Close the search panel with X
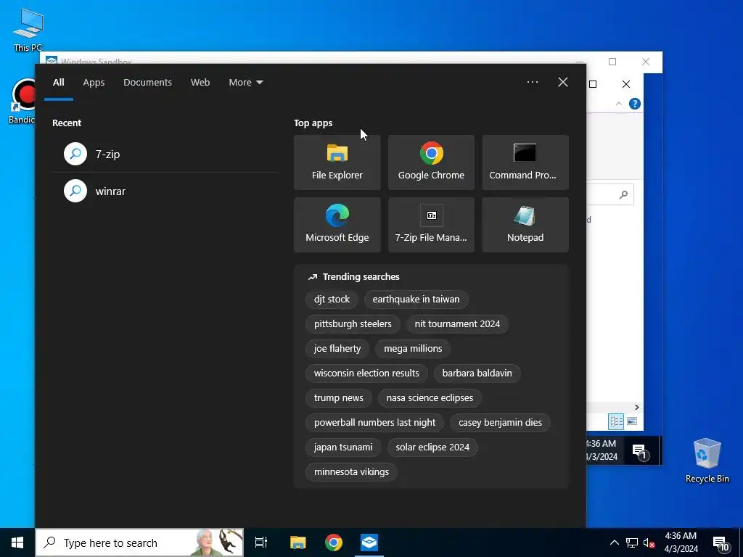Screen dimensions: 743x557 tap(563, 82)
